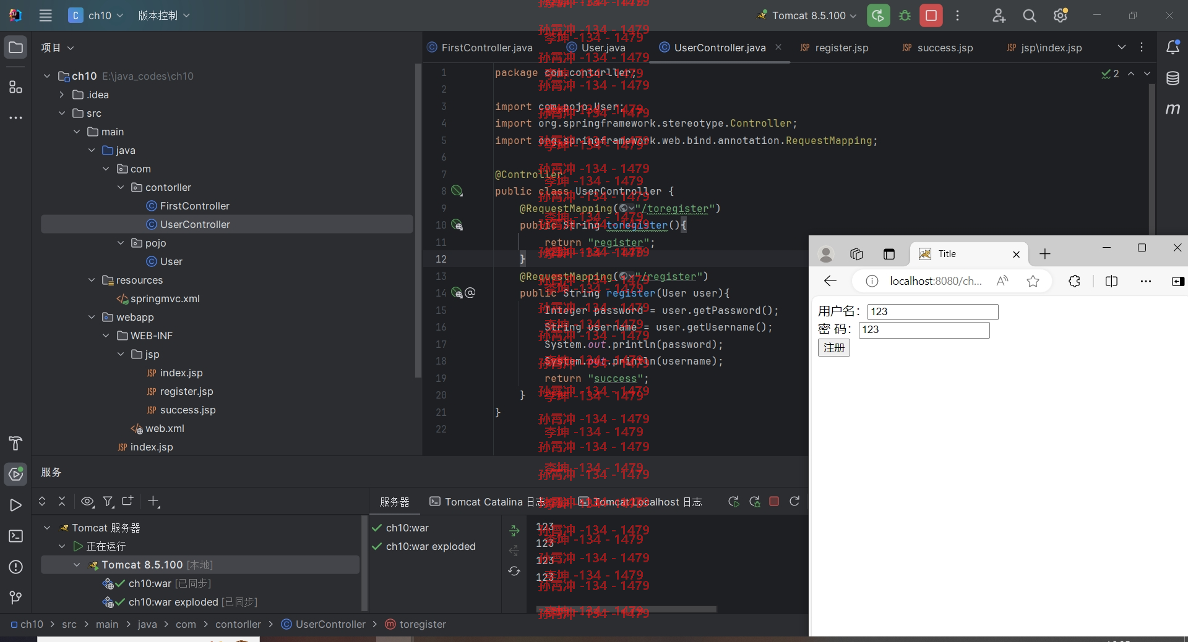The image size is (1188, 642).
Task: Open Search Everywhere magnifier icon
Action: [1030, 15]
